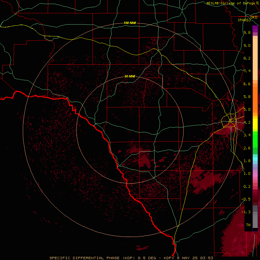Click the [PHAS] legend unit label
Image resolution: width=260 pixels, height=260 pixels.
(244, 20)
